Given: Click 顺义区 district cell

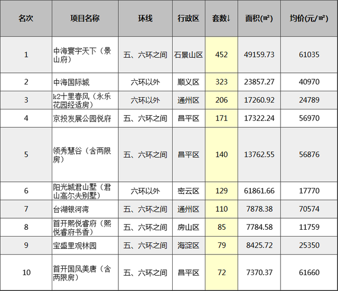Looking at the screenshot, I should [x=189, y=82].
